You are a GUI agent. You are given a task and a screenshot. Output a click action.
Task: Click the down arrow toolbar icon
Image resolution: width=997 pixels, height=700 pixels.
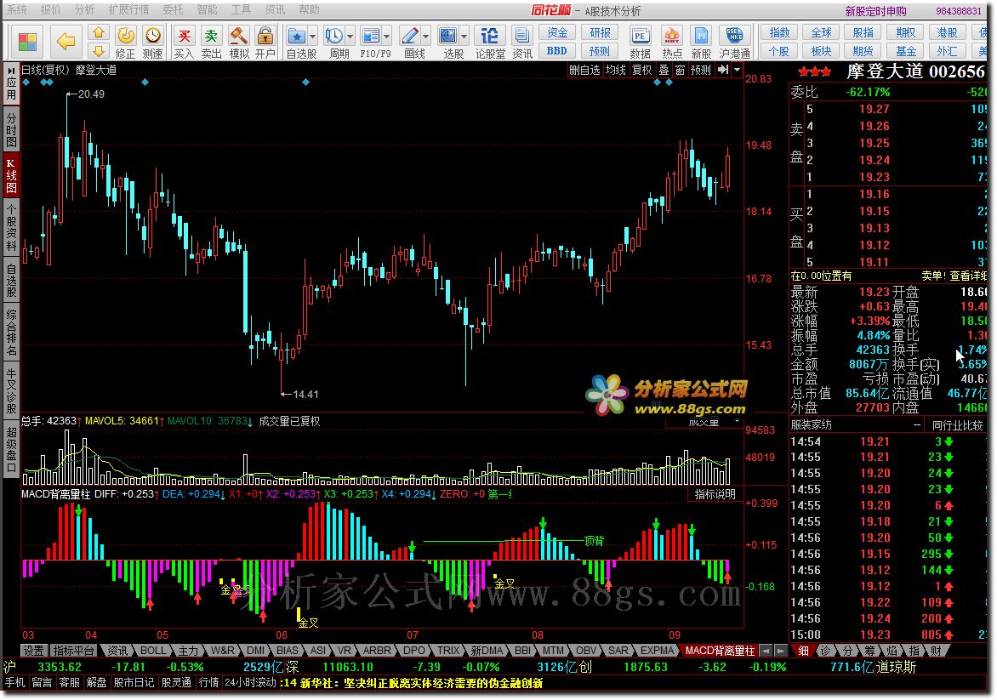[x=98, y=50]
